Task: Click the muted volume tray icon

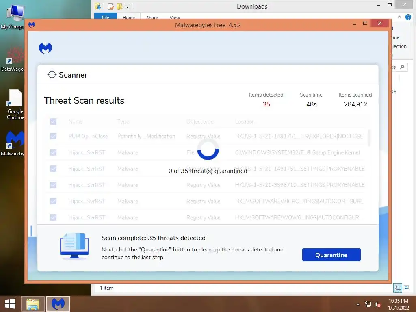Action: [378, 304]
